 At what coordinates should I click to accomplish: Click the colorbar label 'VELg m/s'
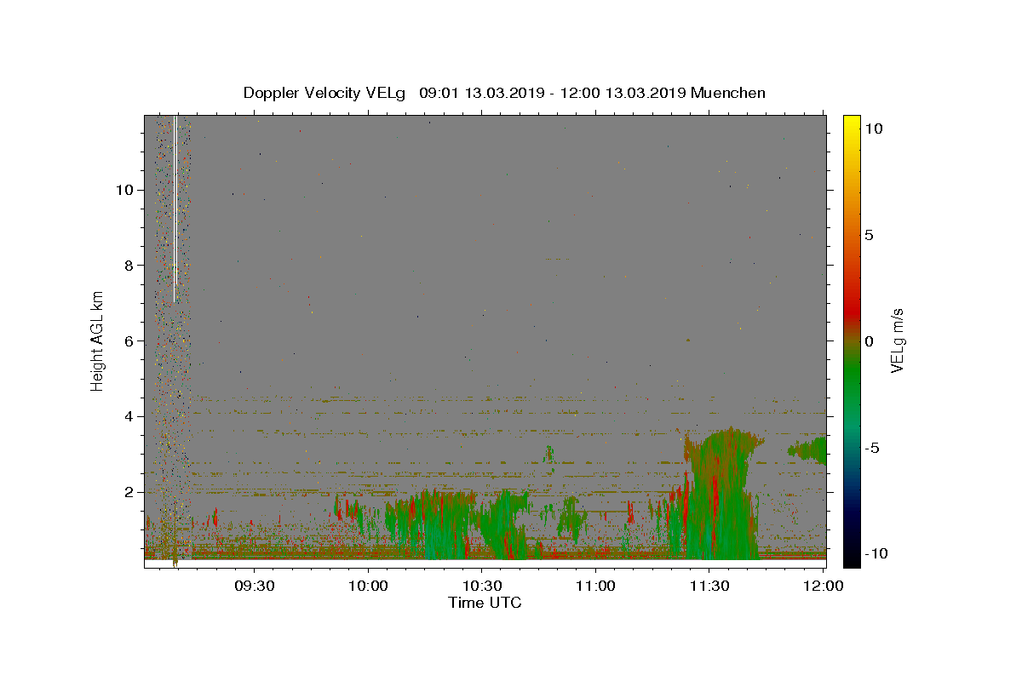pos(897,341)
